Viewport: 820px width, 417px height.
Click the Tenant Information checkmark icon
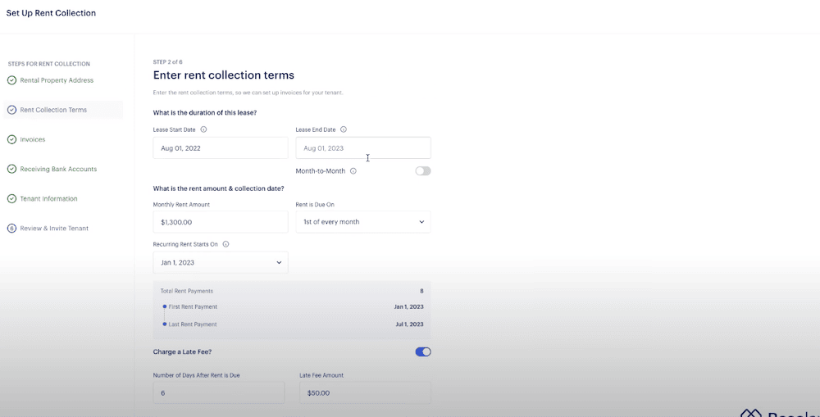tap(11, 198)
